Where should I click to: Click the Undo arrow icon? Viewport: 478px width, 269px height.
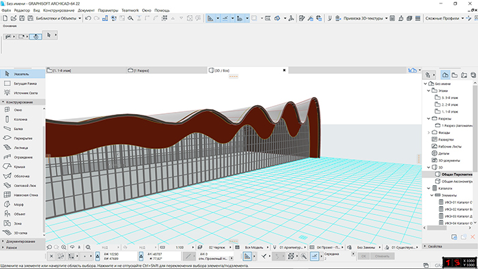point(88,18)
